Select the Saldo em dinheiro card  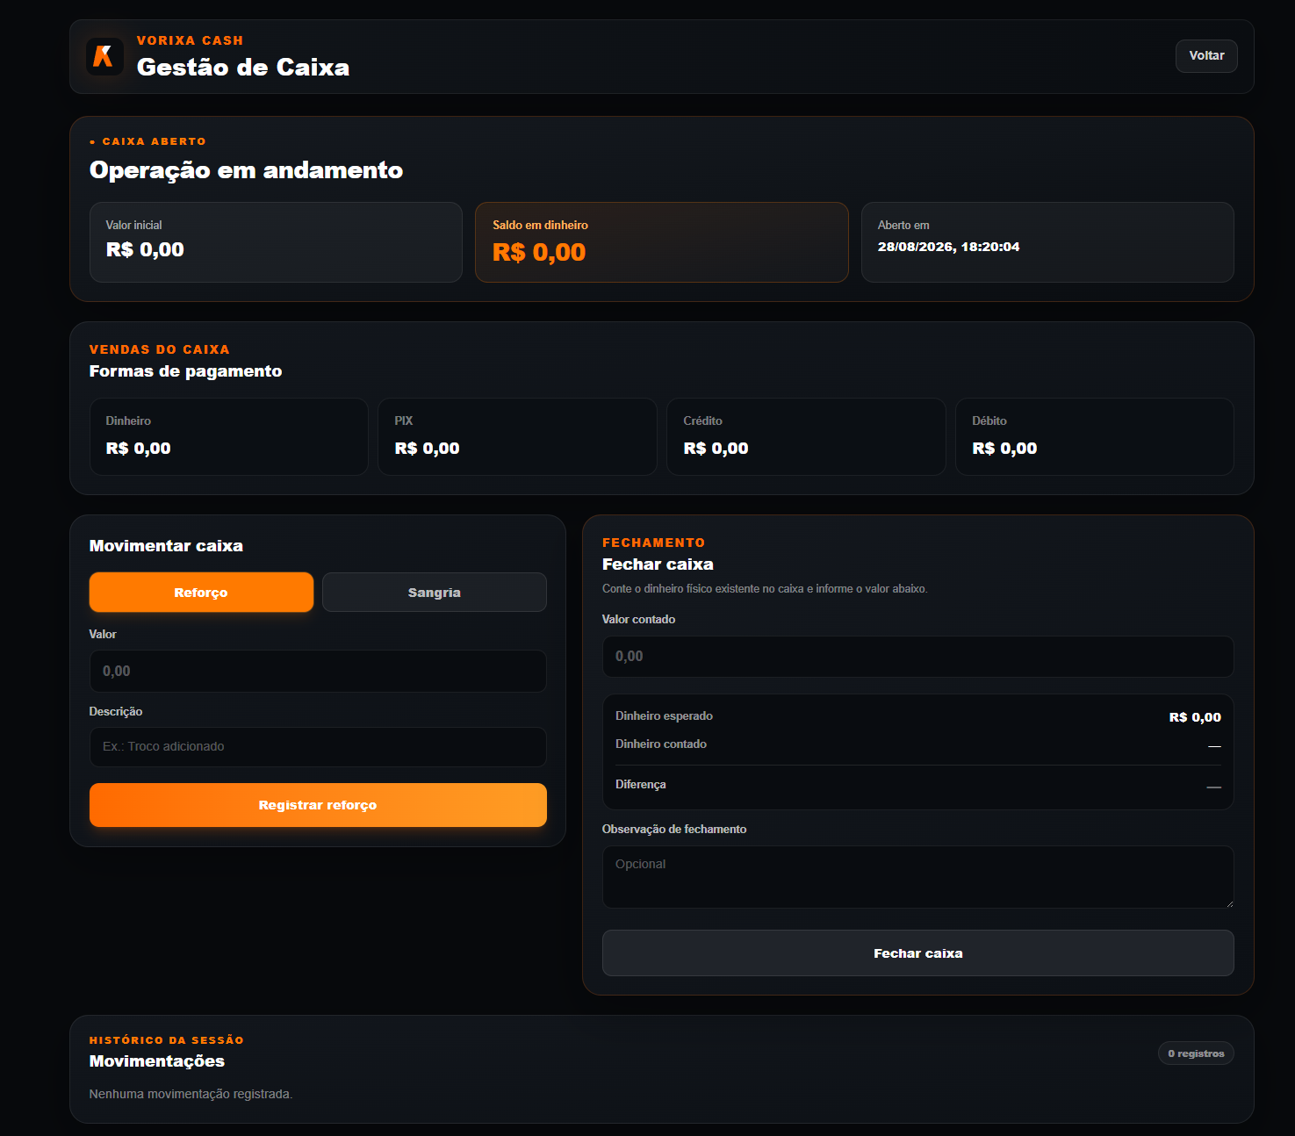pyautogui.click(x=662, y=242)
